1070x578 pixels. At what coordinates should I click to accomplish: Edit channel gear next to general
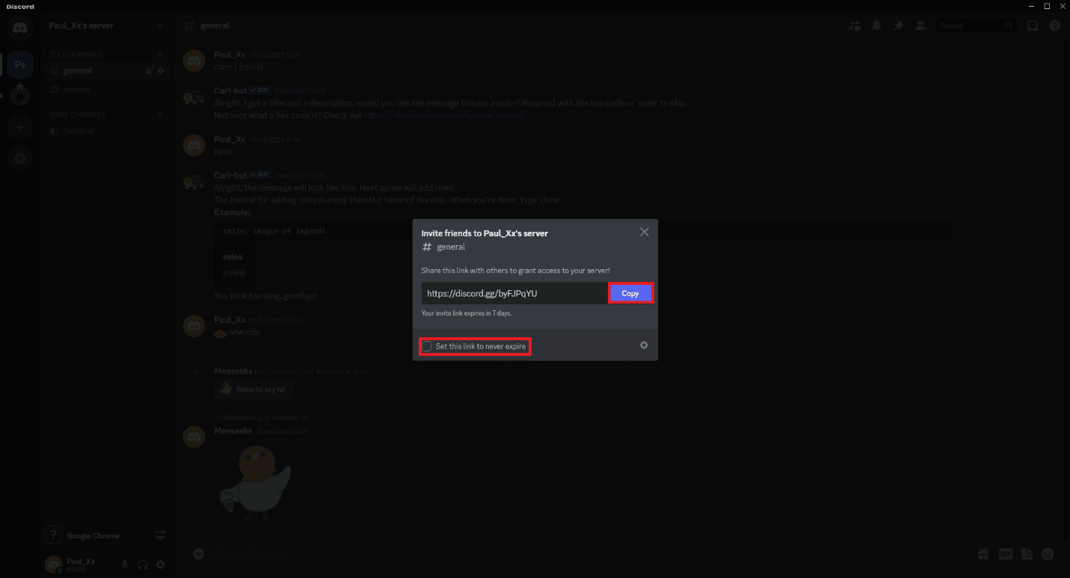pyautogui.click(x=160, y=71)
